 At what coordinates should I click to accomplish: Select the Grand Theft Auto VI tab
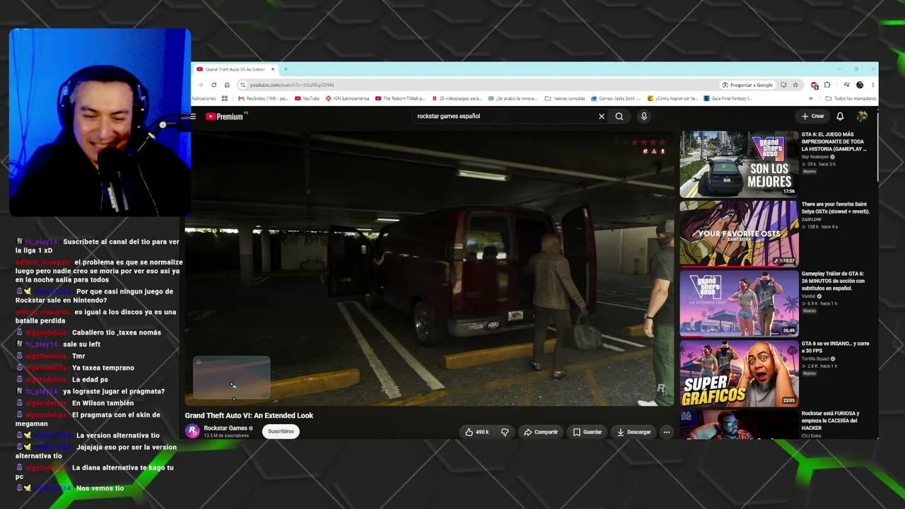point(236,69)
